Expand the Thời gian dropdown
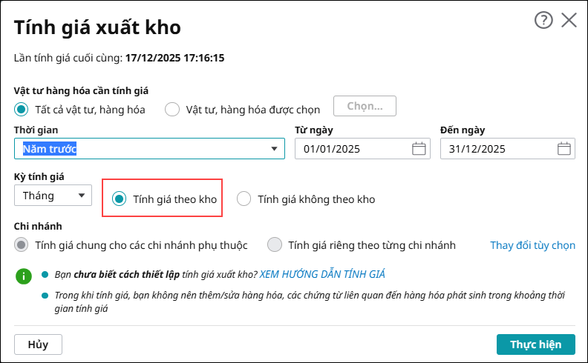This screenshot has width=588, height=363. coord(273,150)
